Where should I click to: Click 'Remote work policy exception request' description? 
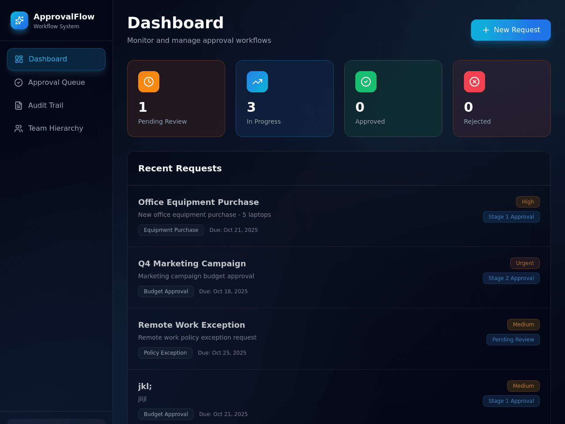[197, 337]
